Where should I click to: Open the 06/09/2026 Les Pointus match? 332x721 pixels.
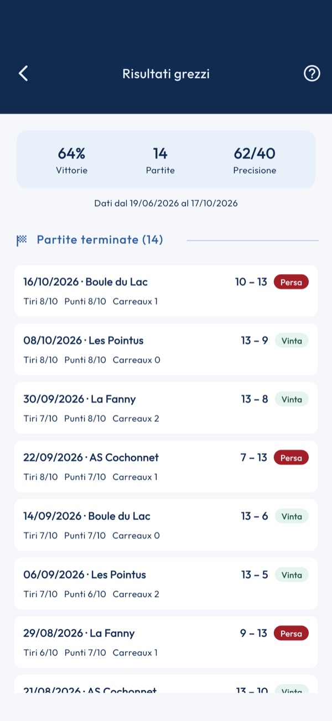166,584
